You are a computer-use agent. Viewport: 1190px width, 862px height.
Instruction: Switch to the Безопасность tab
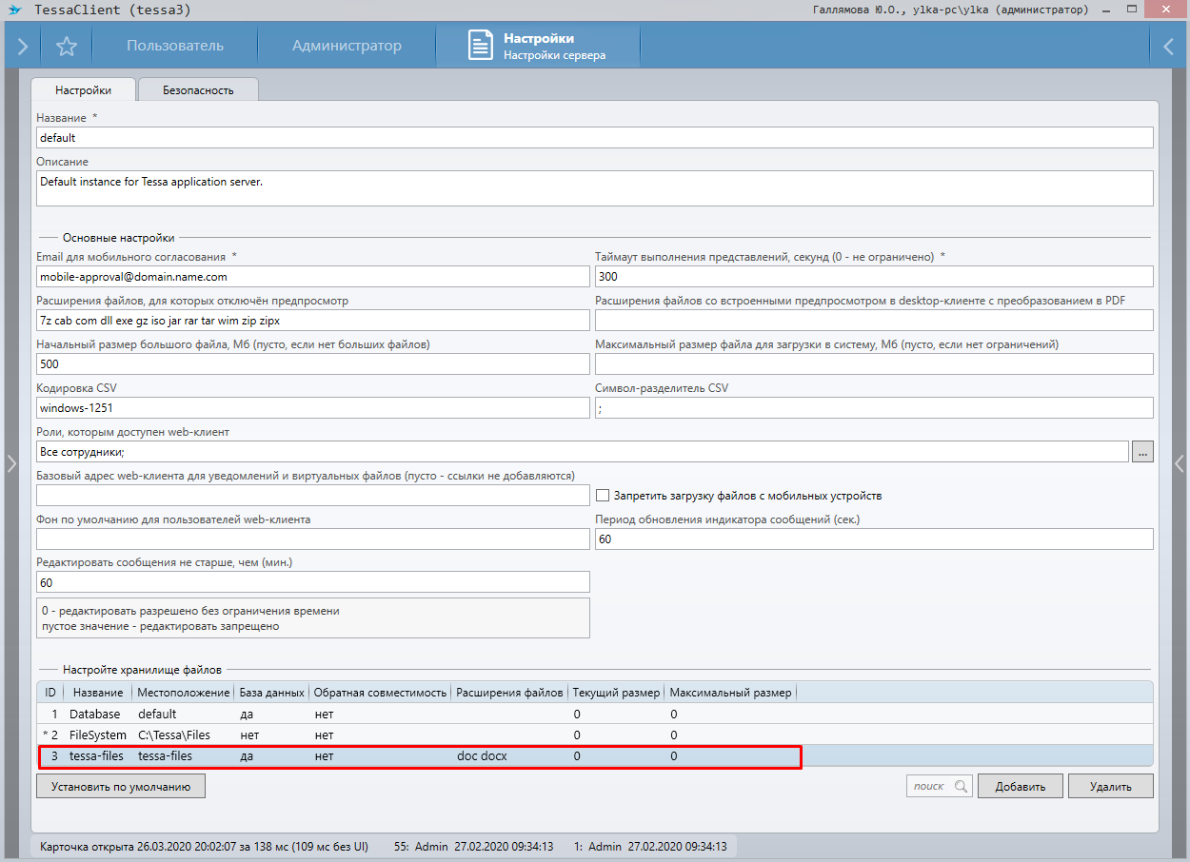click(x=198, y=90)
